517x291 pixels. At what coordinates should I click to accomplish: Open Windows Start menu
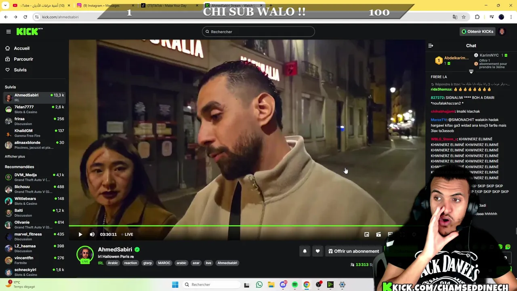175,285
